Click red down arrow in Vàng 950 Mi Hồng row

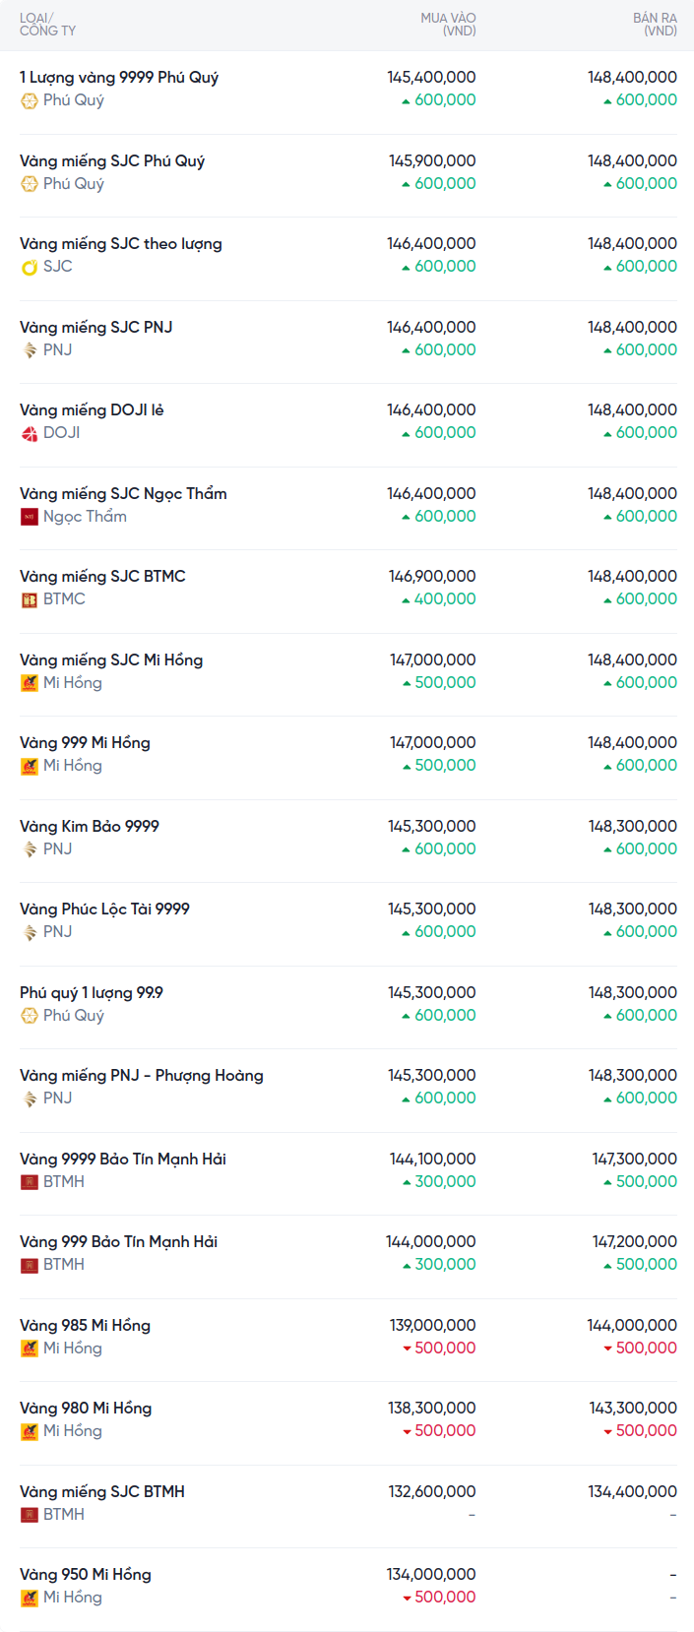point(407,1598)
